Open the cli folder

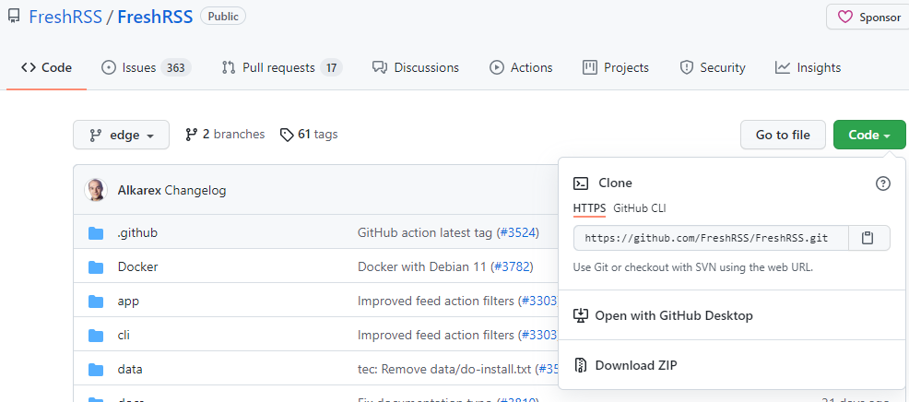coord(124,336)
